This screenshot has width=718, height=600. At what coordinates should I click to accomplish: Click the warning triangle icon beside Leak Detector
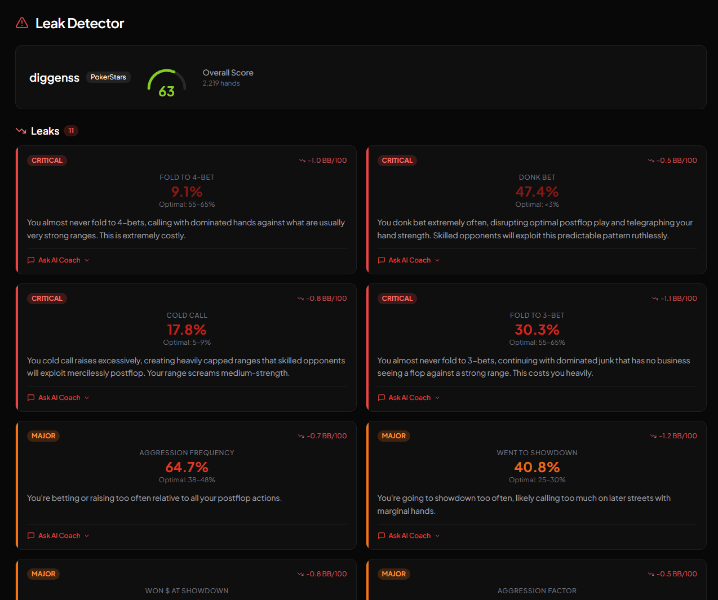pos(21,23)
